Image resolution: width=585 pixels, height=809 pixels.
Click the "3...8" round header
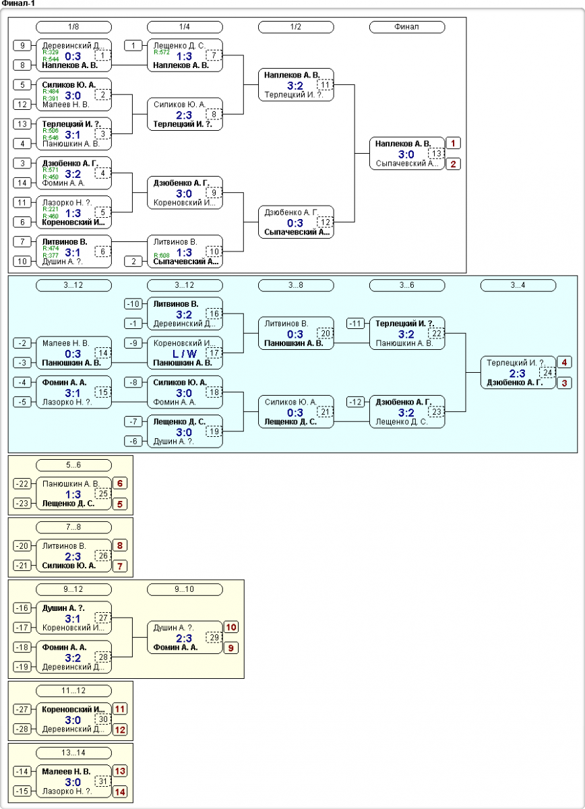(x=295, y=285)
